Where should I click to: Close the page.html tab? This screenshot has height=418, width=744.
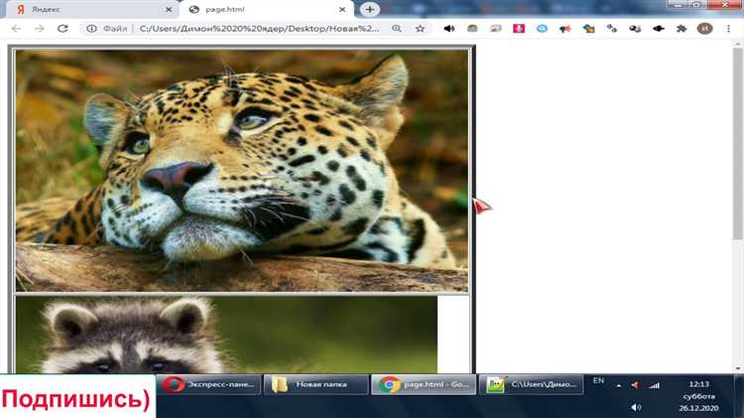[342, 10]
